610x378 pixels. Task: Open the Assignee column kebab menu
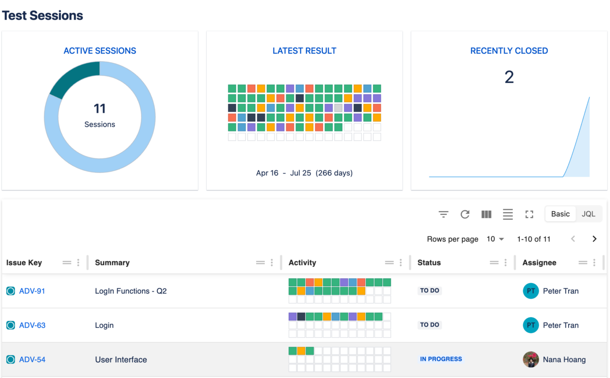pos(594,262)
